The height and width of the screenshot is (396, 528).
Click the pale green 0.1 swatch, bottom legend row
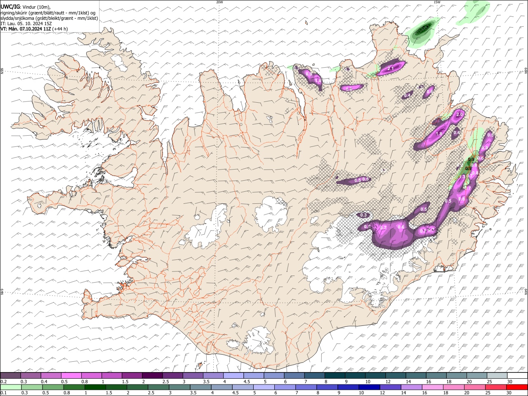(x=11, y=387)
